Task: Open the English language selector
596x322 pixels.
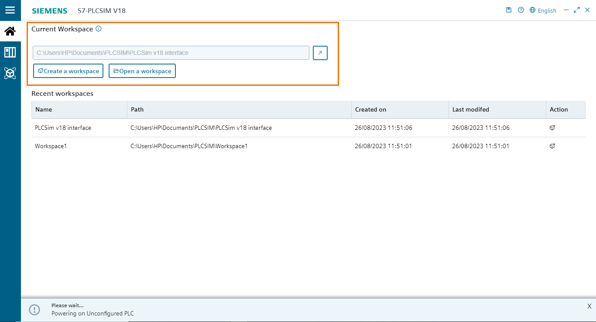Action: coord(547,10)
